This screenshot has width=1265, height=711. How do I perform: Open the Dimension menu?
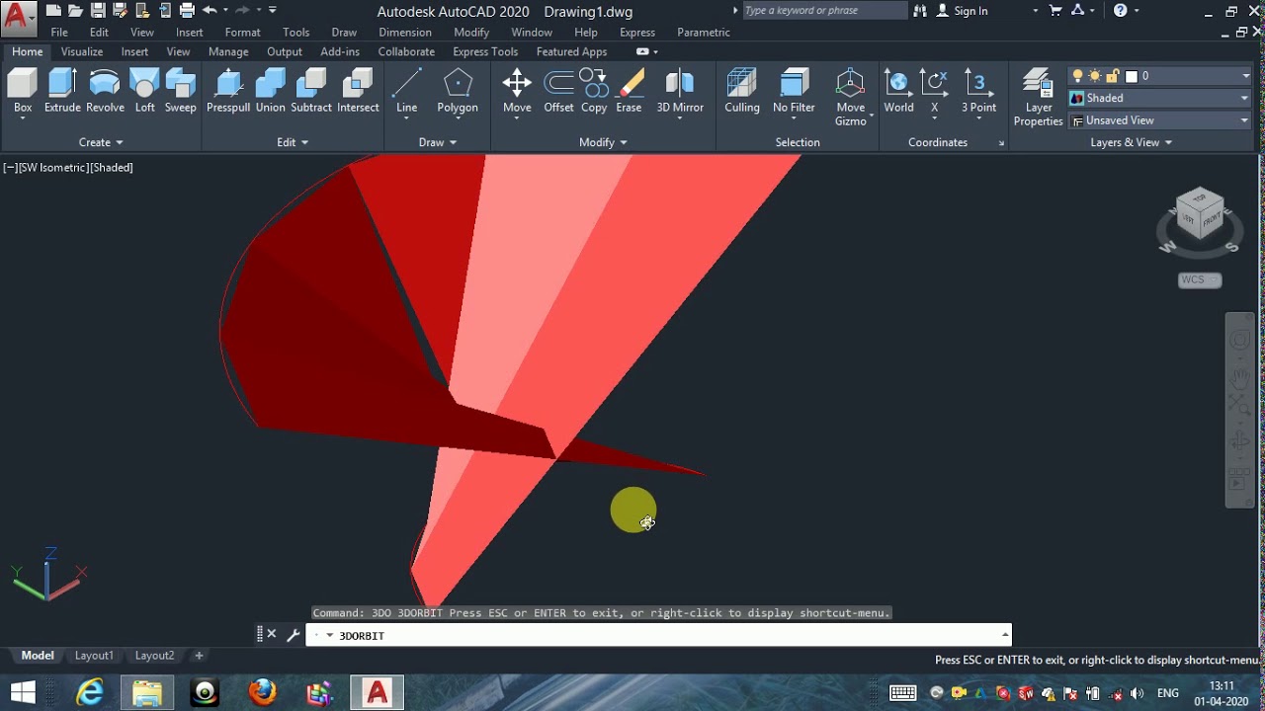point(405,33)
